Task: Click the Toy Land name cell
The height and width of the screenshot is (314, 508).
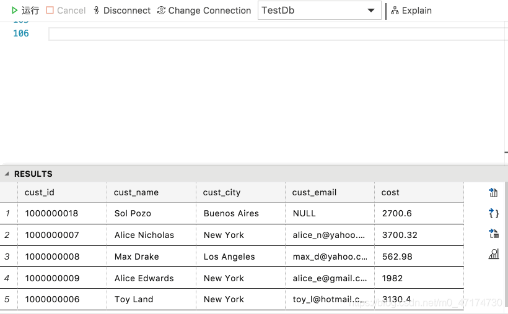Action: coord(151,299)
